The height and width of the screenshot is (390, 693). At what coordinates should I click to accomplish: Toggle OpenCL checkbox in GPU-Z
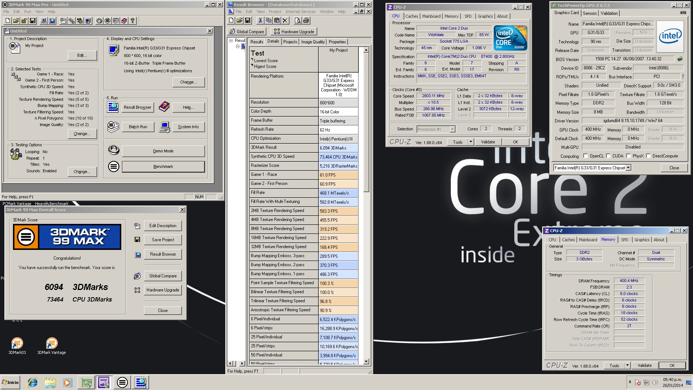[585, 156]
